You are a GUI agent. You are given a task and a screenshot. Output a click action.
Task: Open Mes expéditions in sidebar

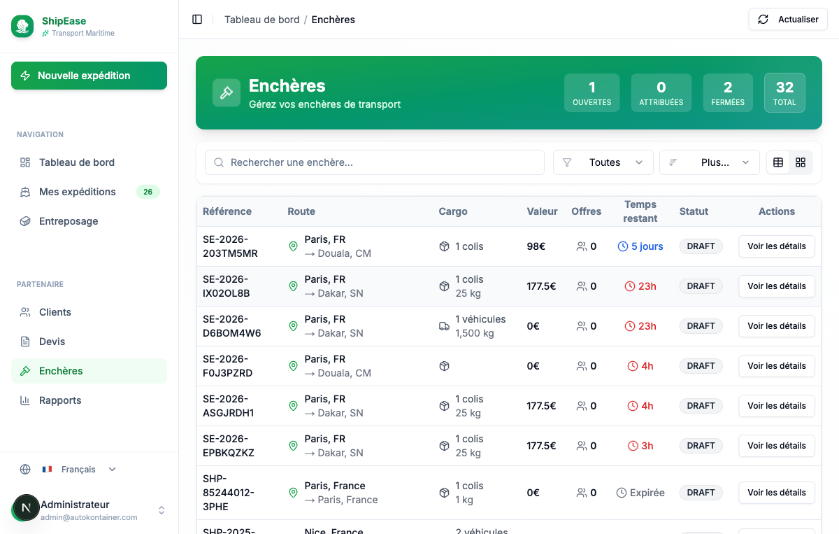[89, 192]
